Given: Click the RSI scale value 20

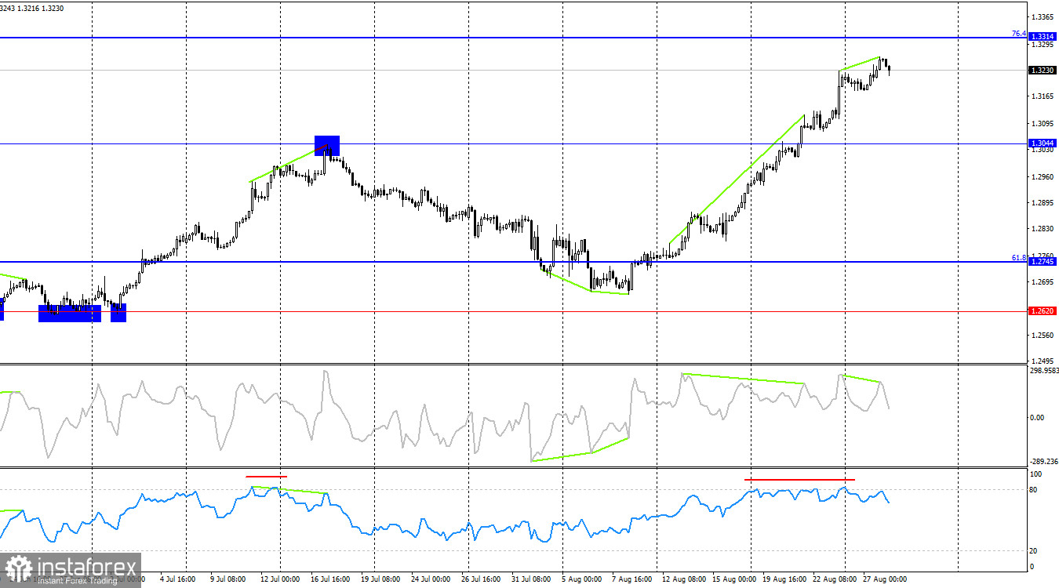Looking at the screenshot, I should coord(1035,551).
